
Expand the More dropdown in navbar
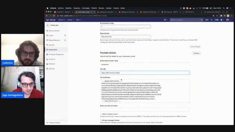(79, 20)
